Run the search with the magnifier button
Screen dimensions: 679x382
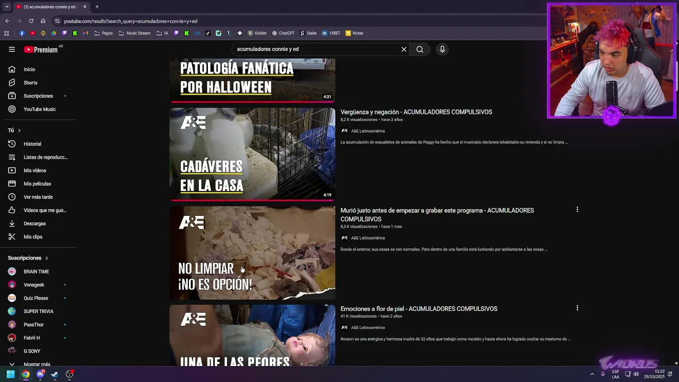420,49
